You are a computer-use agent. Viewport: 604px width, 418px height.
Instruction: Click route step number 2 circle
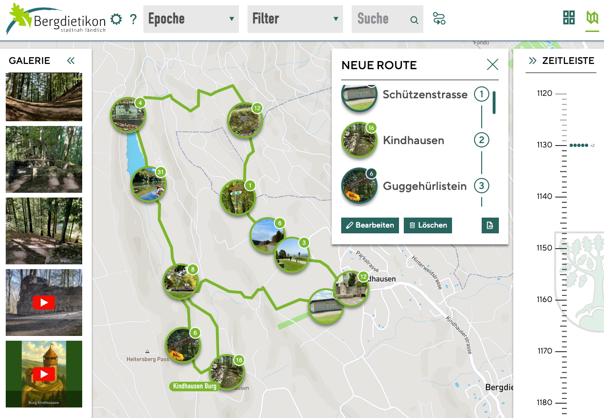(481, 140)
